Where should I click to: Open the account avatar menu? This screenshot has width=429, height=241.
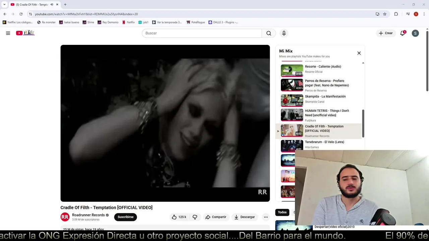[x=415, y=33]
